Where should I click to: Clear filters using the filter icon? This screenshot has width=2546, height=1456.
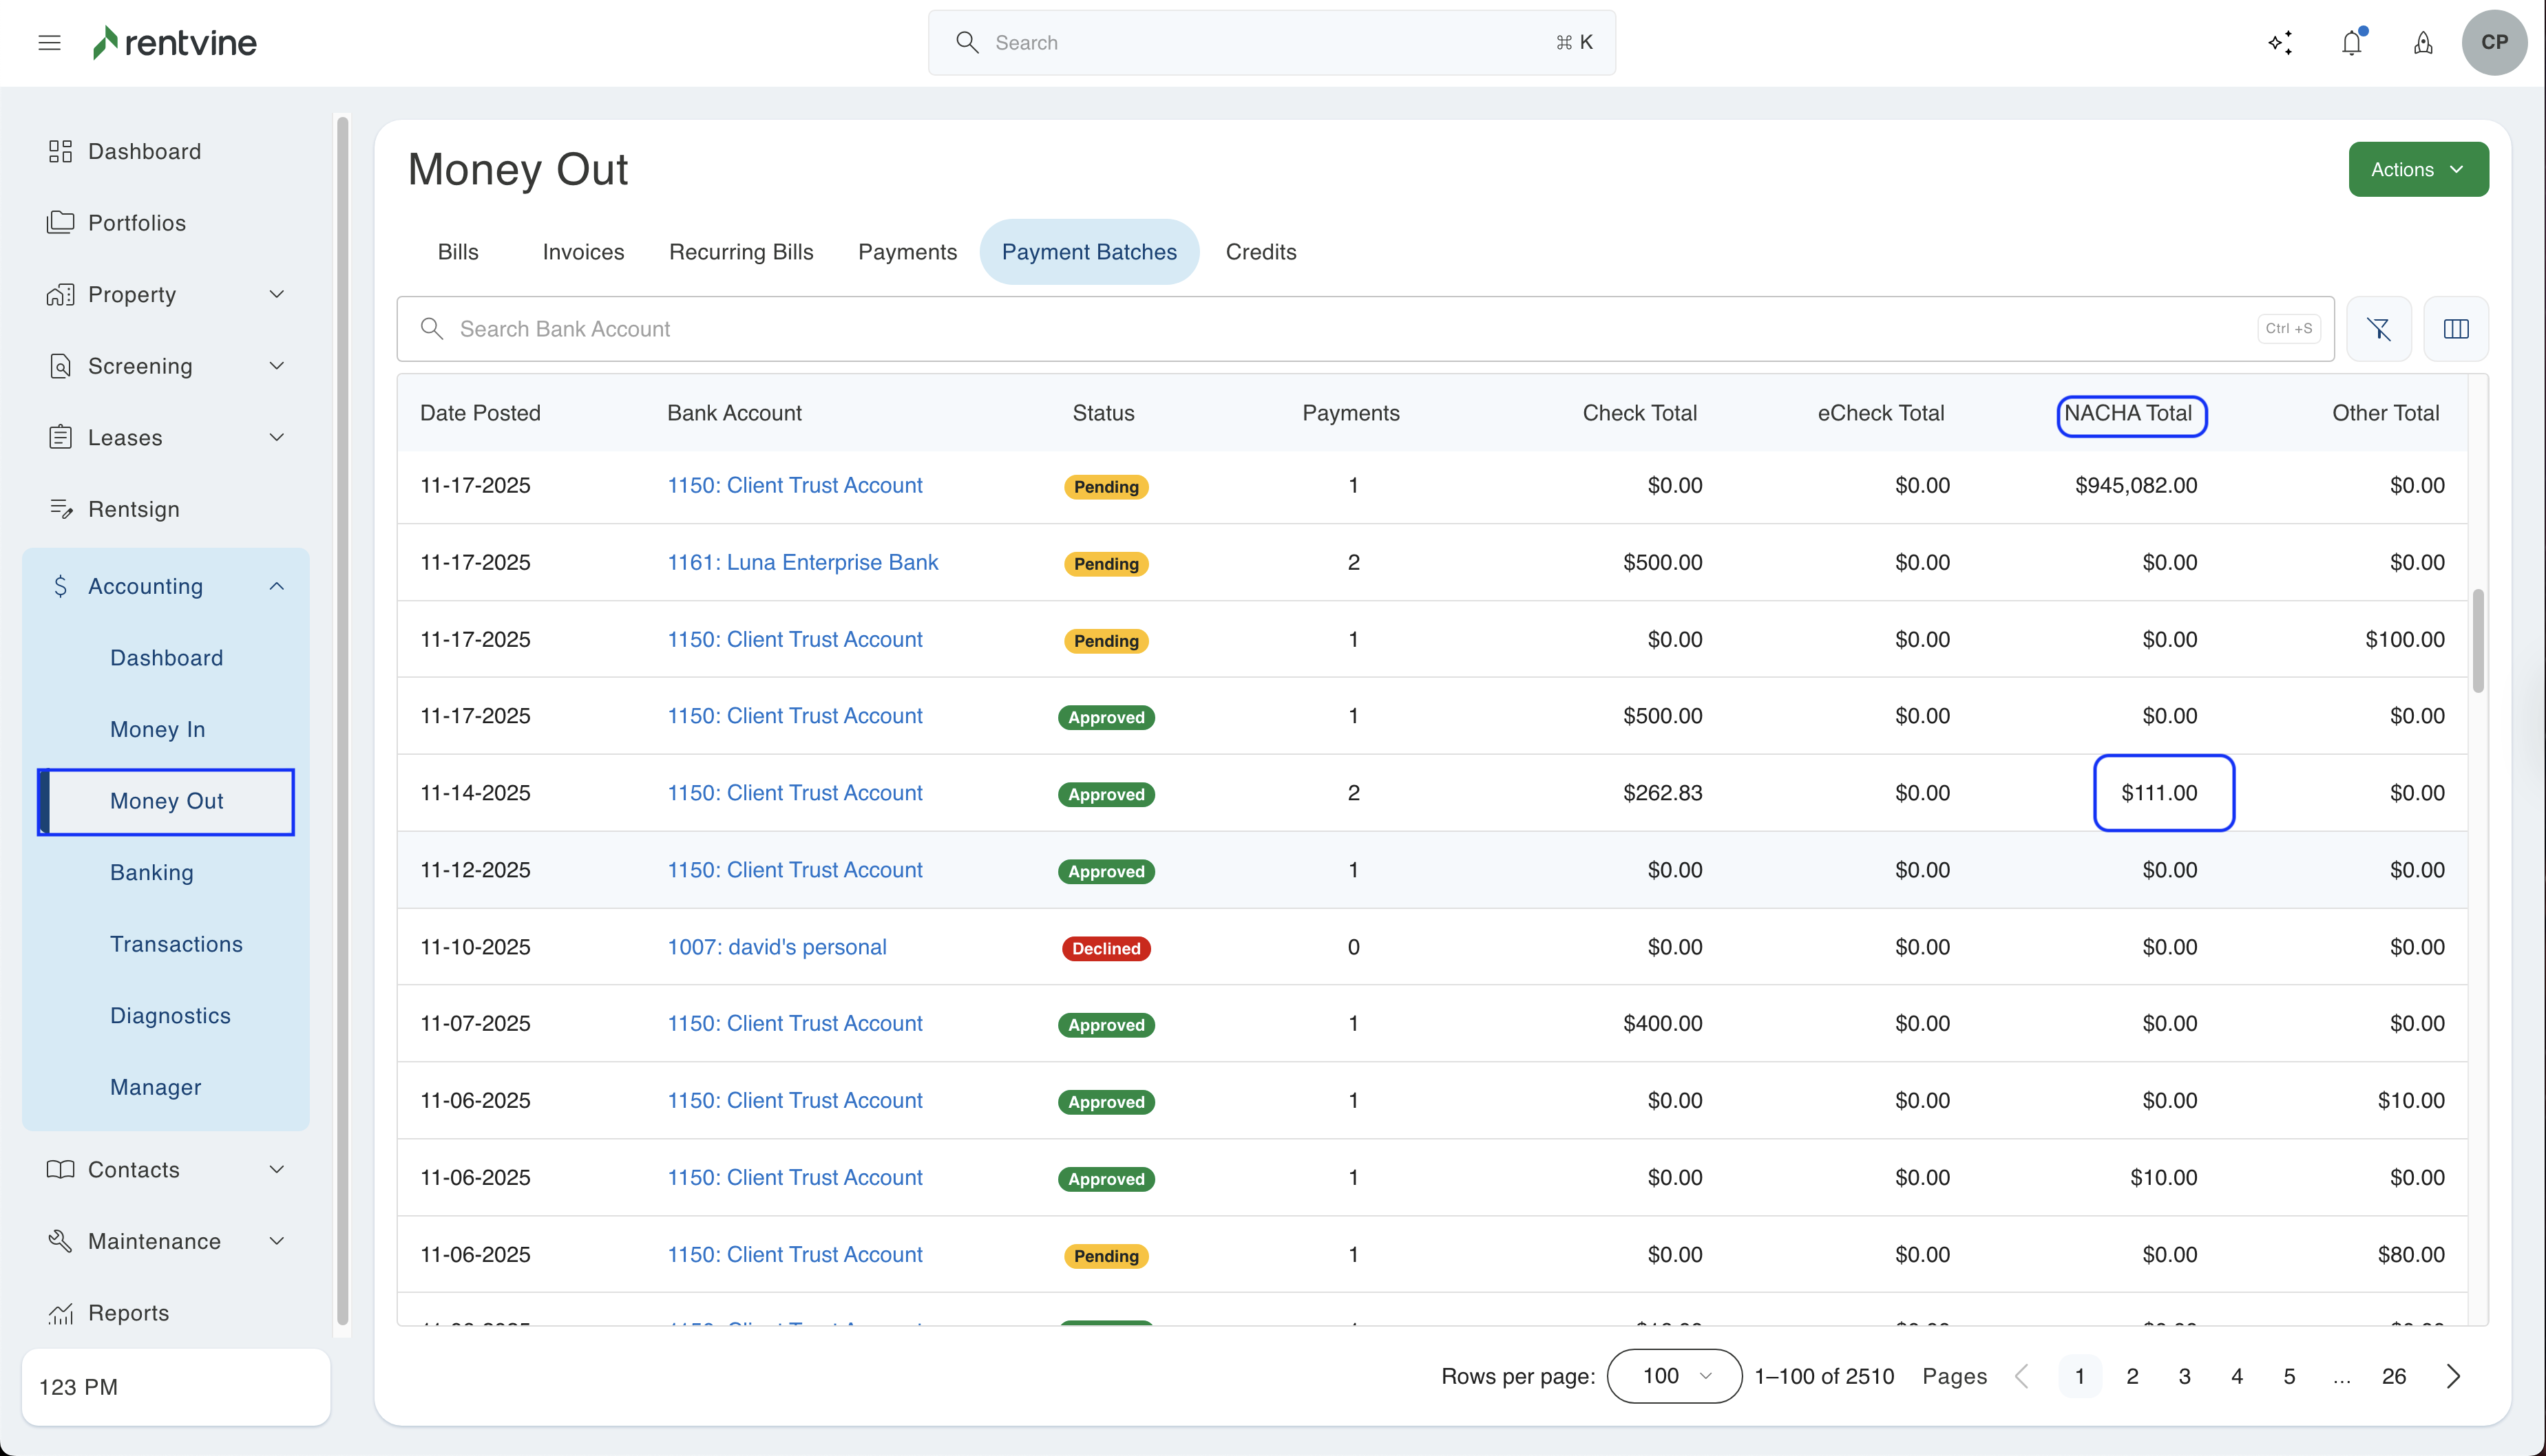click(2378, 329)
